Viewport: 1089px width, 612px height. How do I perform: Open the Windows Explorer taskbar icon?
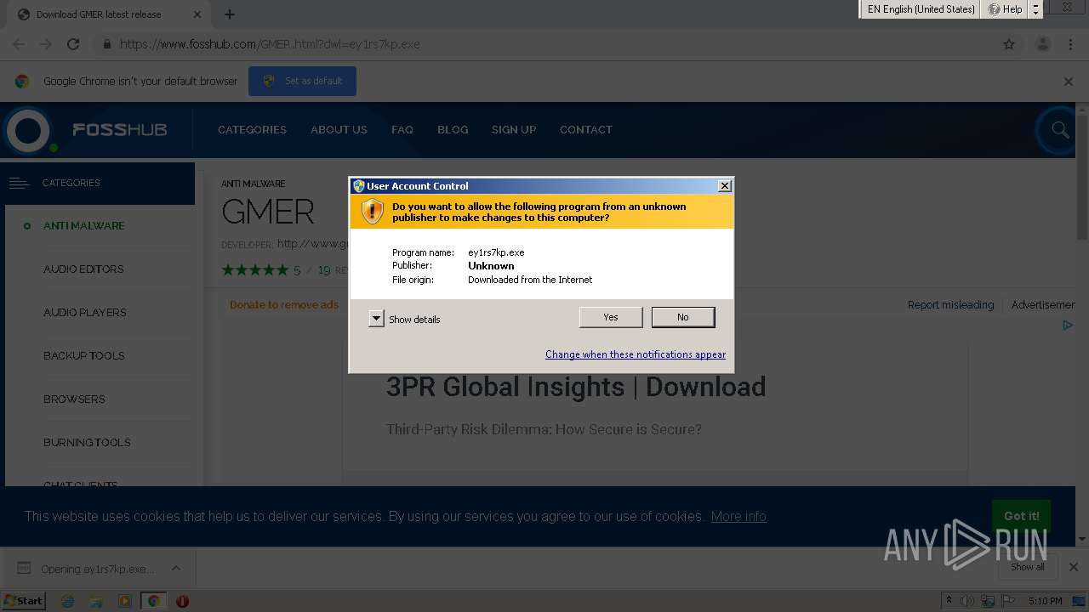(x=96, y=601)
